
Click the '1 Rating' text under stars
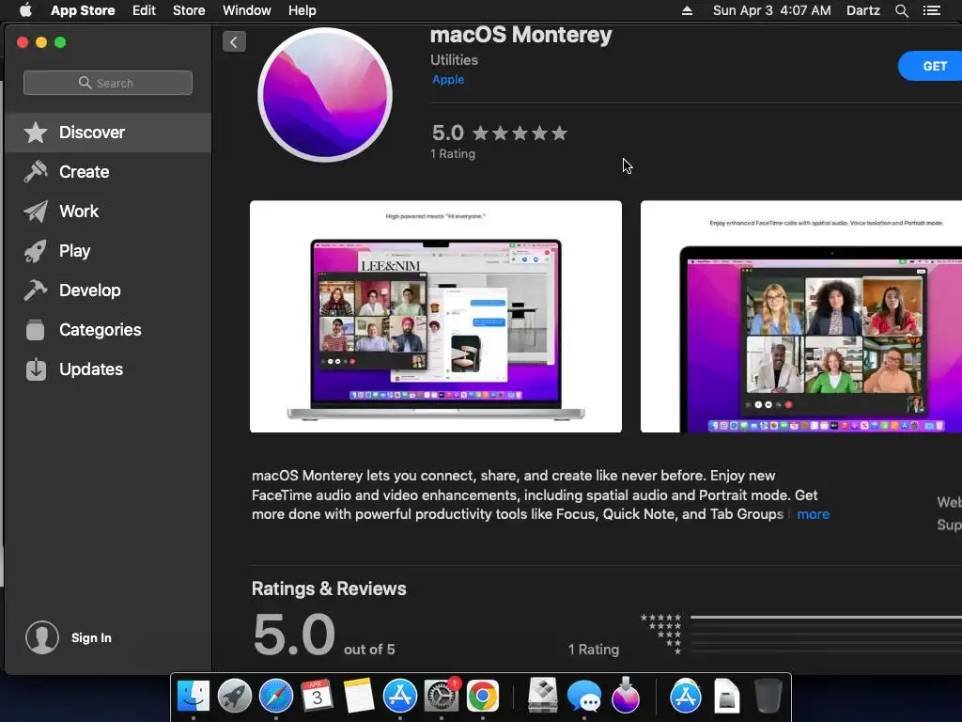pyautogui.click(x=453, y=153)
